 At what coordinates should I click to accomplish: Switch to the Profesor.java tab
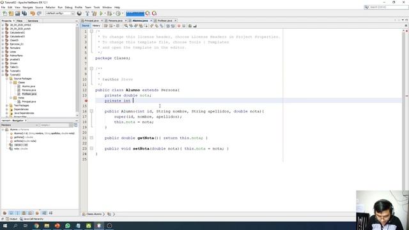(165, 20)
